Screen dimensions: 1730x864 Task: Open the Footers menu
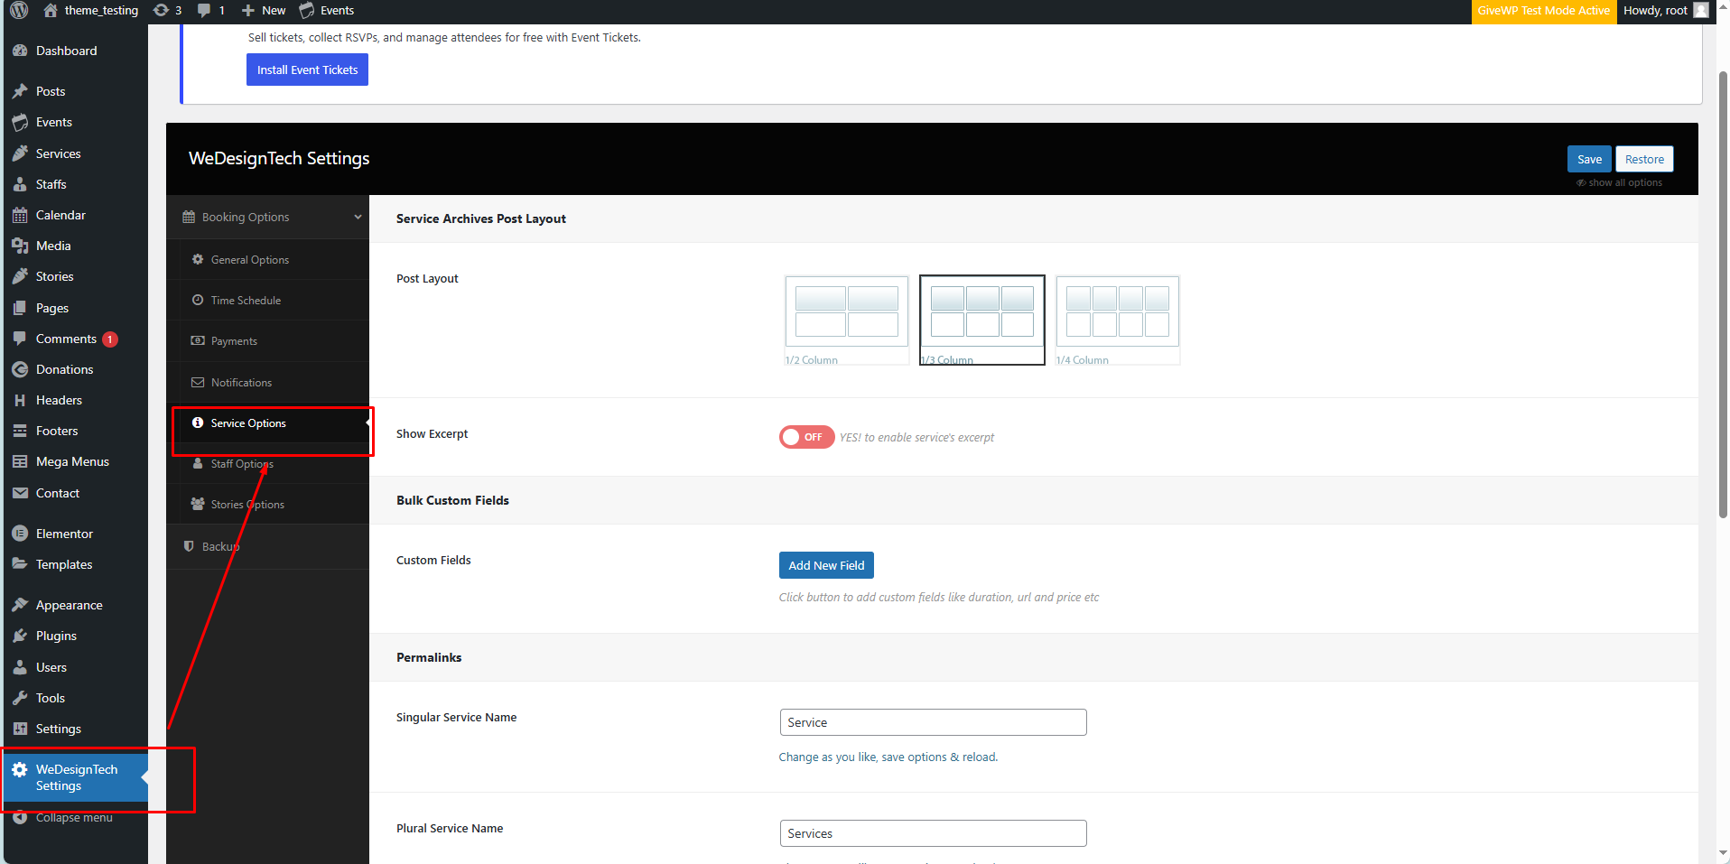coord(76,431)
